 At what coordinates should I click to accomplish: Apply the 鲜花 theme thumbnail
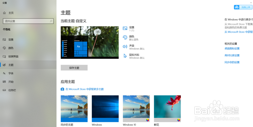pos(167,109)
